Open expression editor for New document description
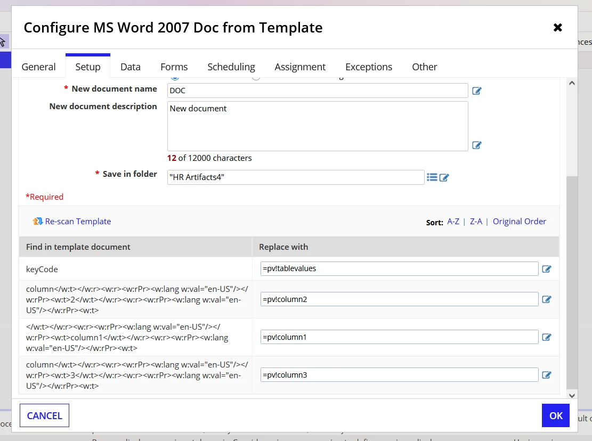592x441 pixels. pyautogui.click(x=477, y=145)
